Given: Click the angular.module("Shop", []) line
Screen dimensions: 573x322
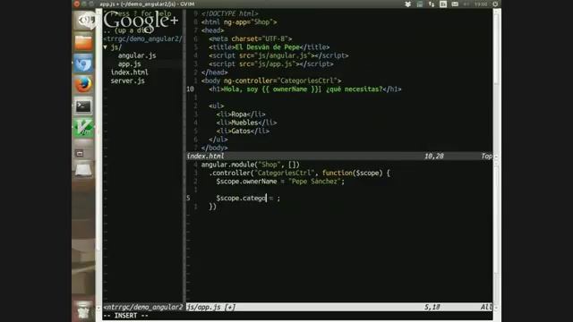Looking at the screenshot, I should pyautogui.click(x=251, y=165).
